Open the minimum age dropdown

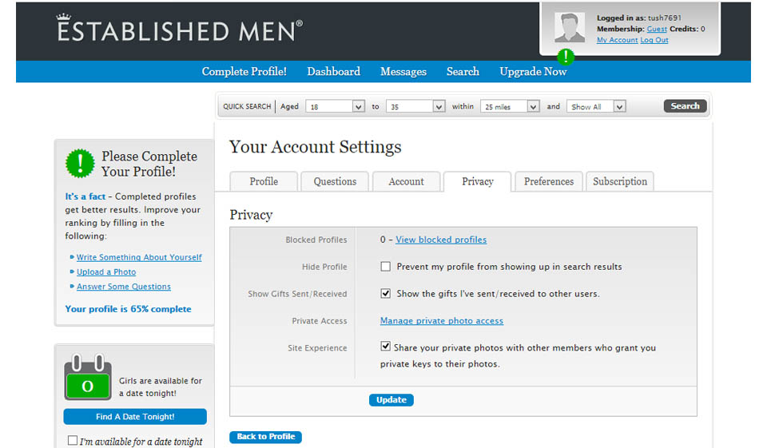click(336, 106)
